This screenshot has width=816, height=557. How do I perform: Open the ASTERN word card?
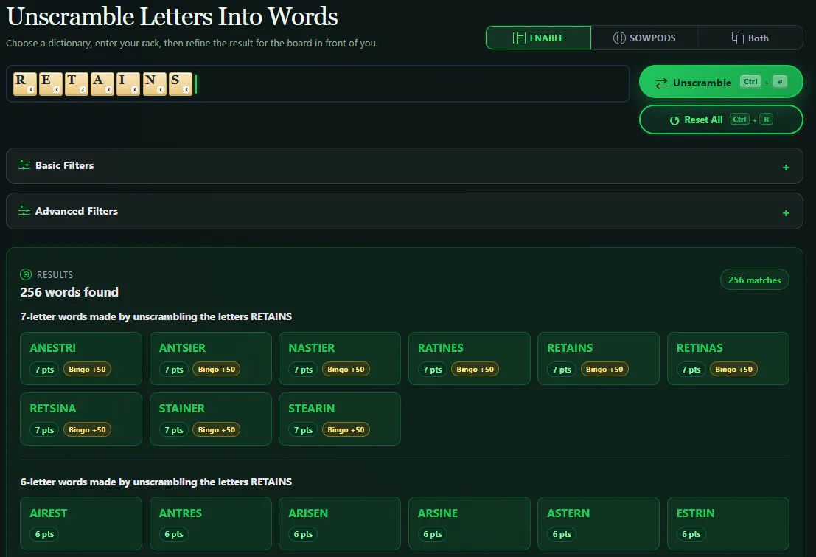[x=599, y=523]
